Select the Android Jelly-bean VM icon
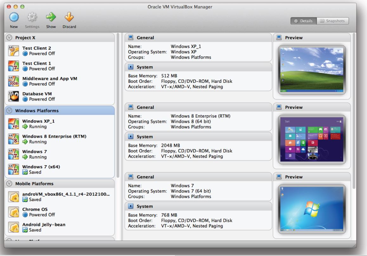 (x=14, y=227)
